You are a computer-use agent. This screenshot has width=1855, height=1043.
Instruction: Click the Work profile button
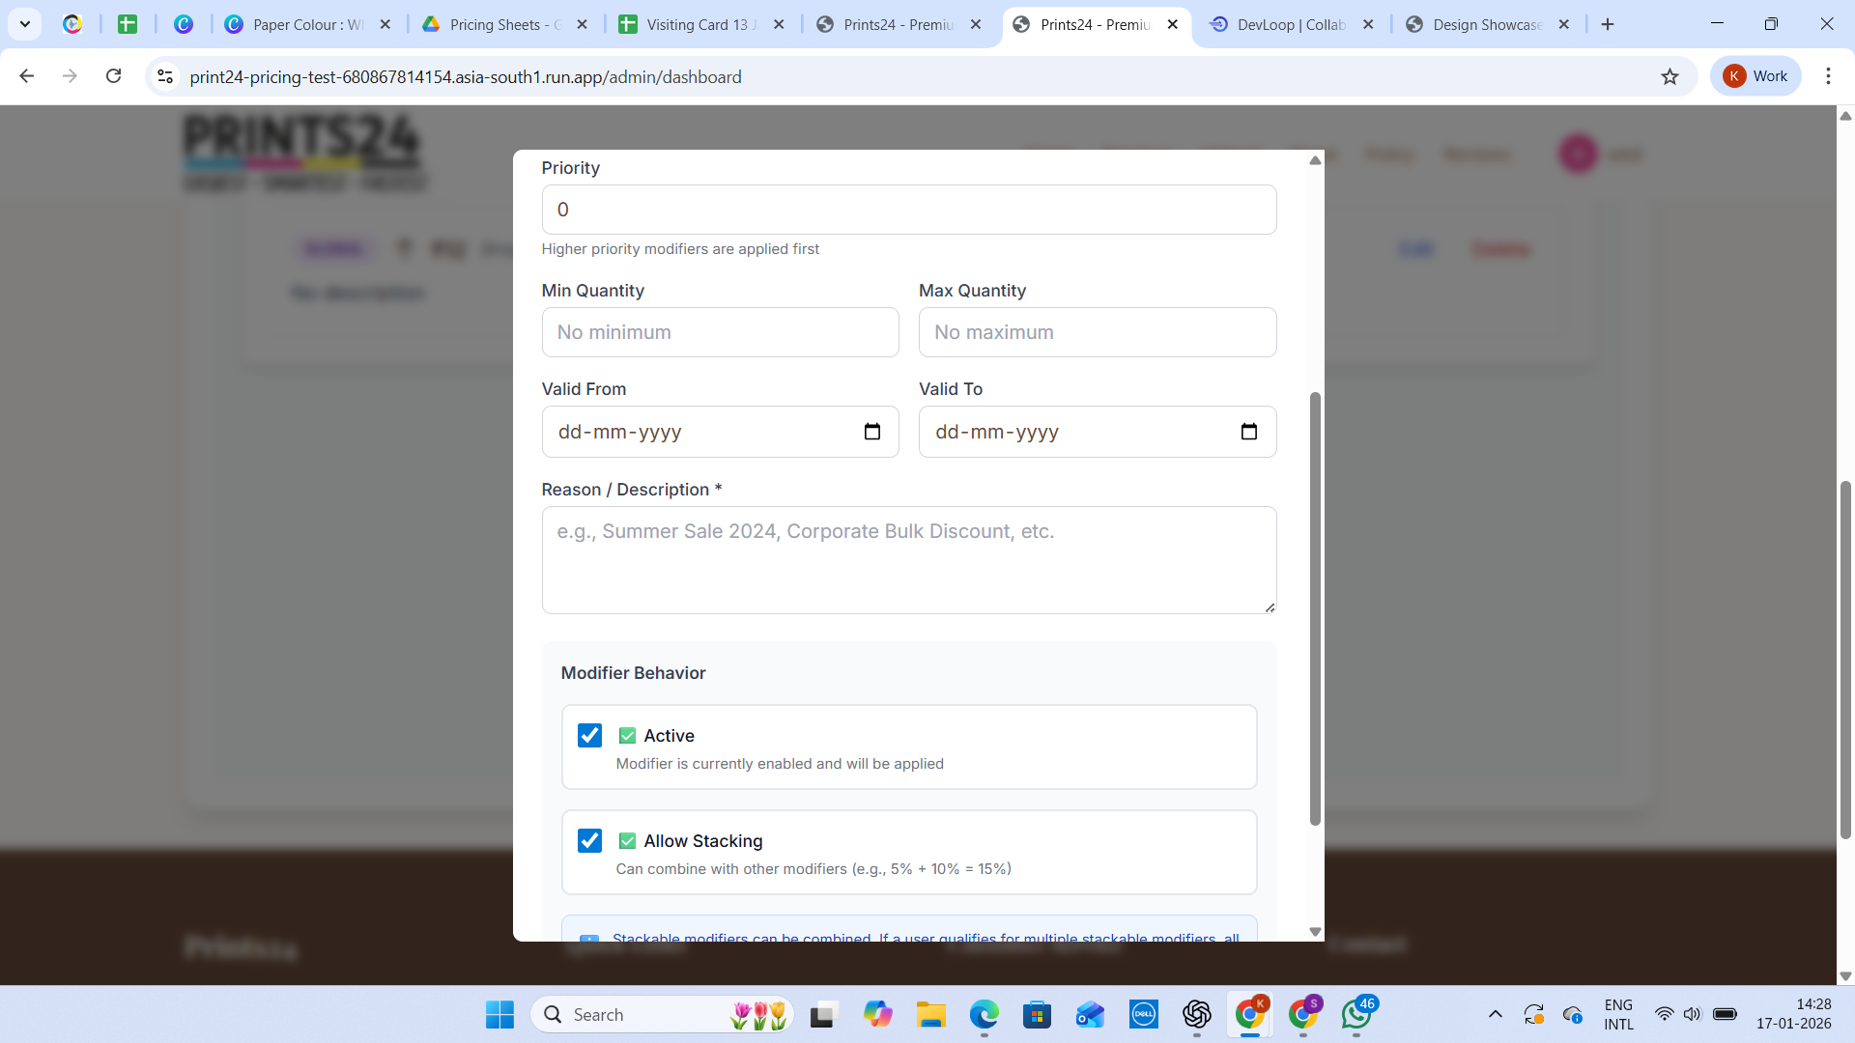point(1755,76)
